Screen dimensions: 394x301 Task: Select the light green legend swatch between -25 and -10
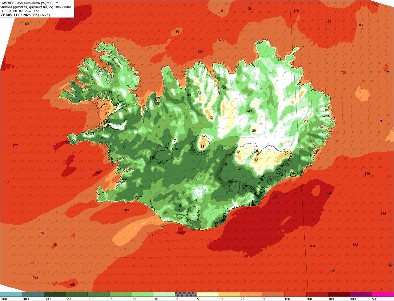tap(142, 294)
